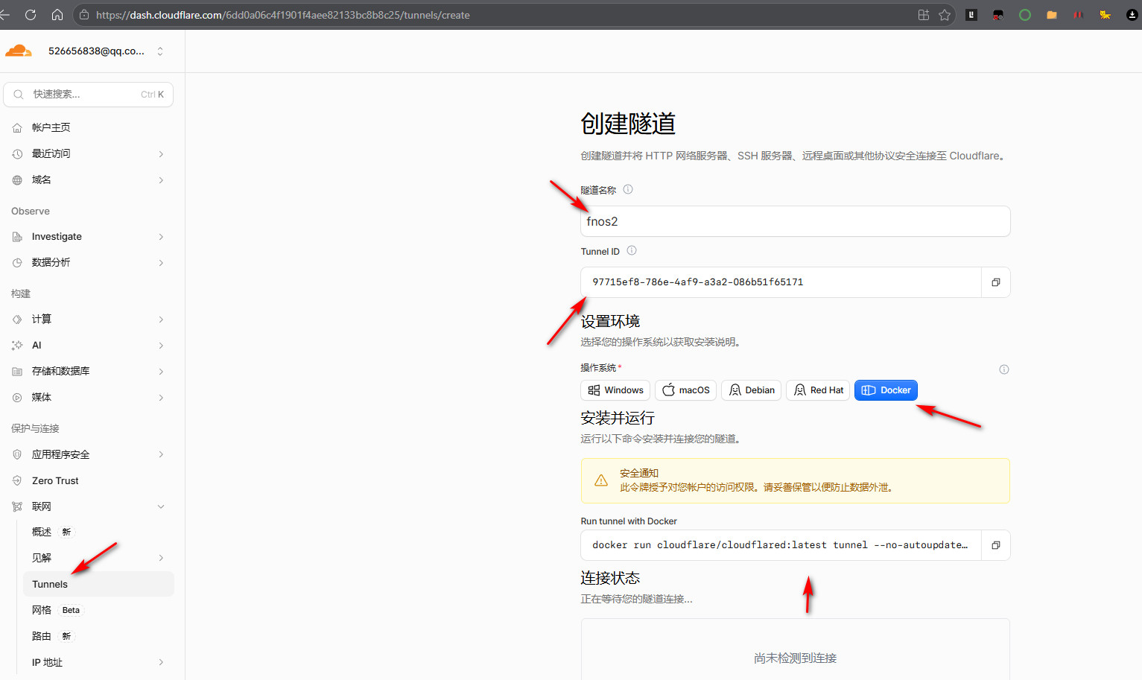Image resolution: width=1142 pixels, height=680 pixels.
Task: Collapse the 联网 section
Action: (161, 506)
